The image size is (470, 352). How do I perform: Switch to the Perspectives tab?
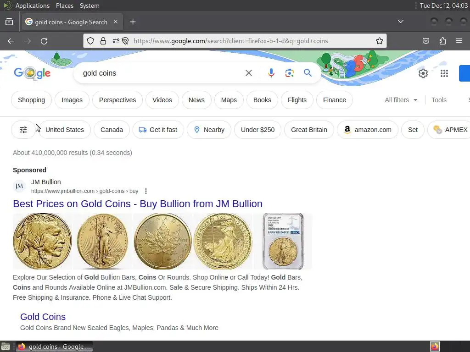117,100
